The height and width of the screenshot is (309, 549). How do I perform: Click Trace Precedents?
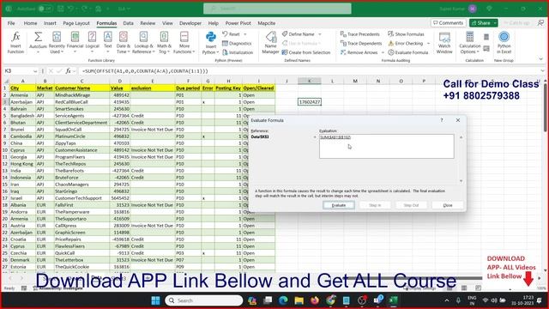[360, 34]
